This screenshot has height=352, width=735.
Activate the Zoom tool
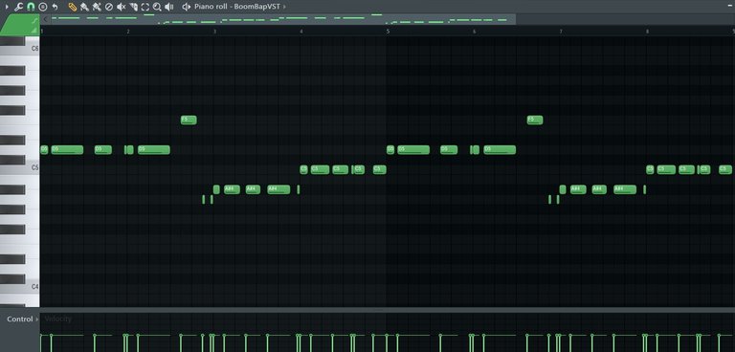tap(157, 7)
